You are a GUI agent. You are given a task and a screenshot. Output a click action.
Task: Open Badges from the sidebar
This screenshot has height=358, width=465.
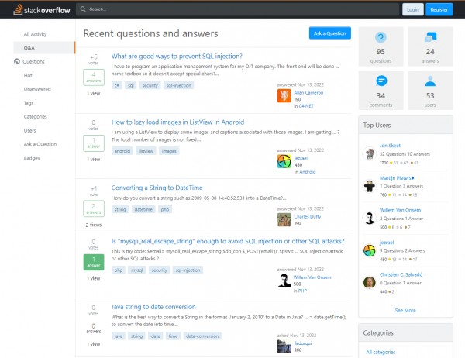[x=32, y=158]
